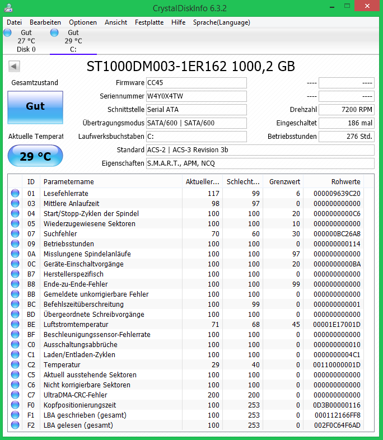Click the previous disk arrow button
The image size is (383, 440).
(14, 67)
